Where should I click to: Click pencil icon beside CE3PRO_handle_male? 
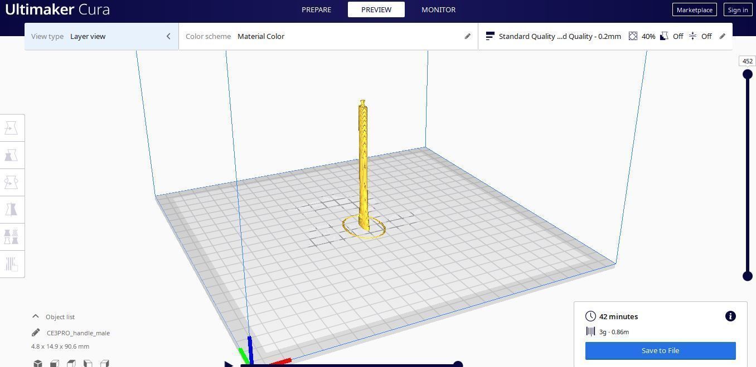36,333
